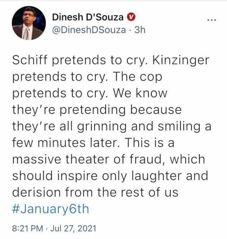Click the display name Dinesh D'Souza
This screenshot has height=239, width=227.
click(x=88, y=17)
